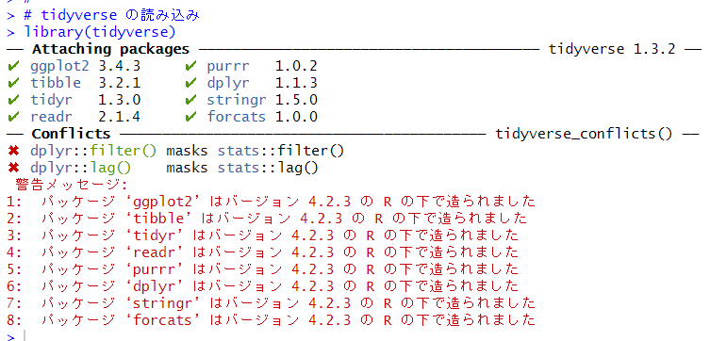
Task: Click the 'dplyr::lag()' text
Action: tap(81, 169)
